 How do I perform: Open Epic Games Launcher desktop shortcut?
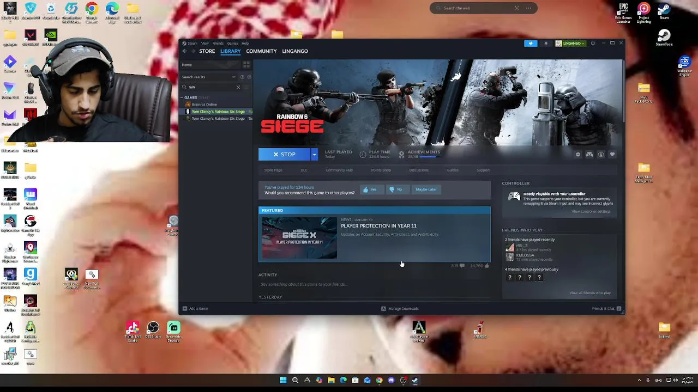coord(623,11)
